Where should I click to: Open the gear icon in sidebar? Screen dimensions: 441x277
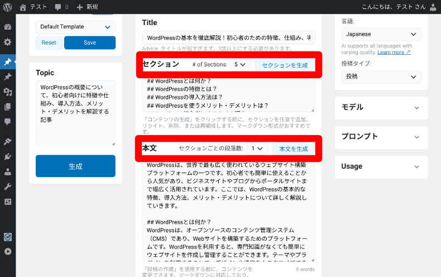8,42
